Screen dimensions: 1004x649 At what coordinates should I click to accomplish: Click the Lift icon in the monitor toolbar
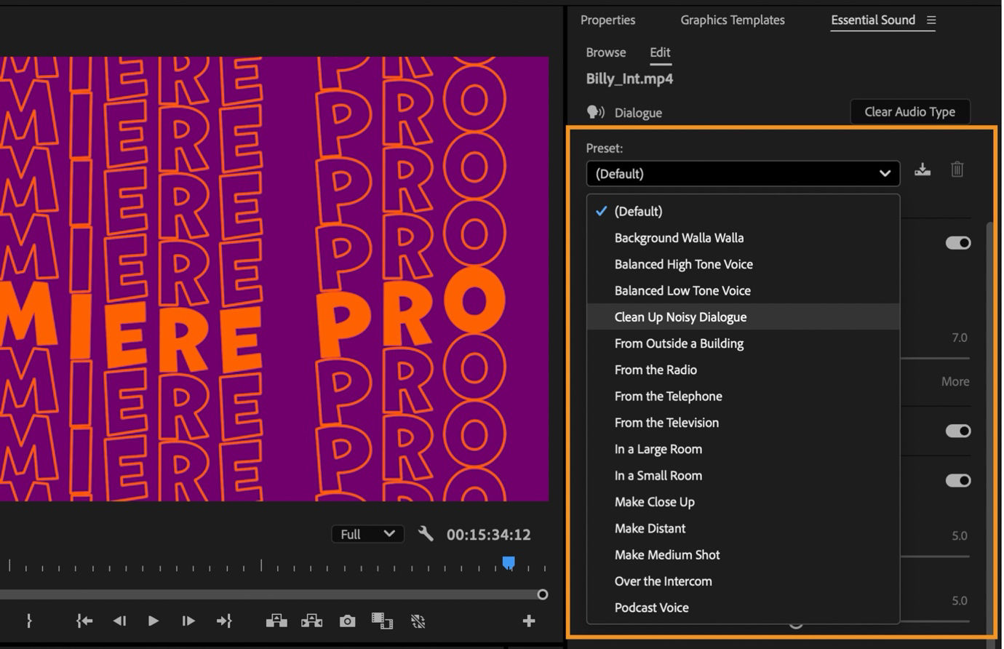point(276,621)
